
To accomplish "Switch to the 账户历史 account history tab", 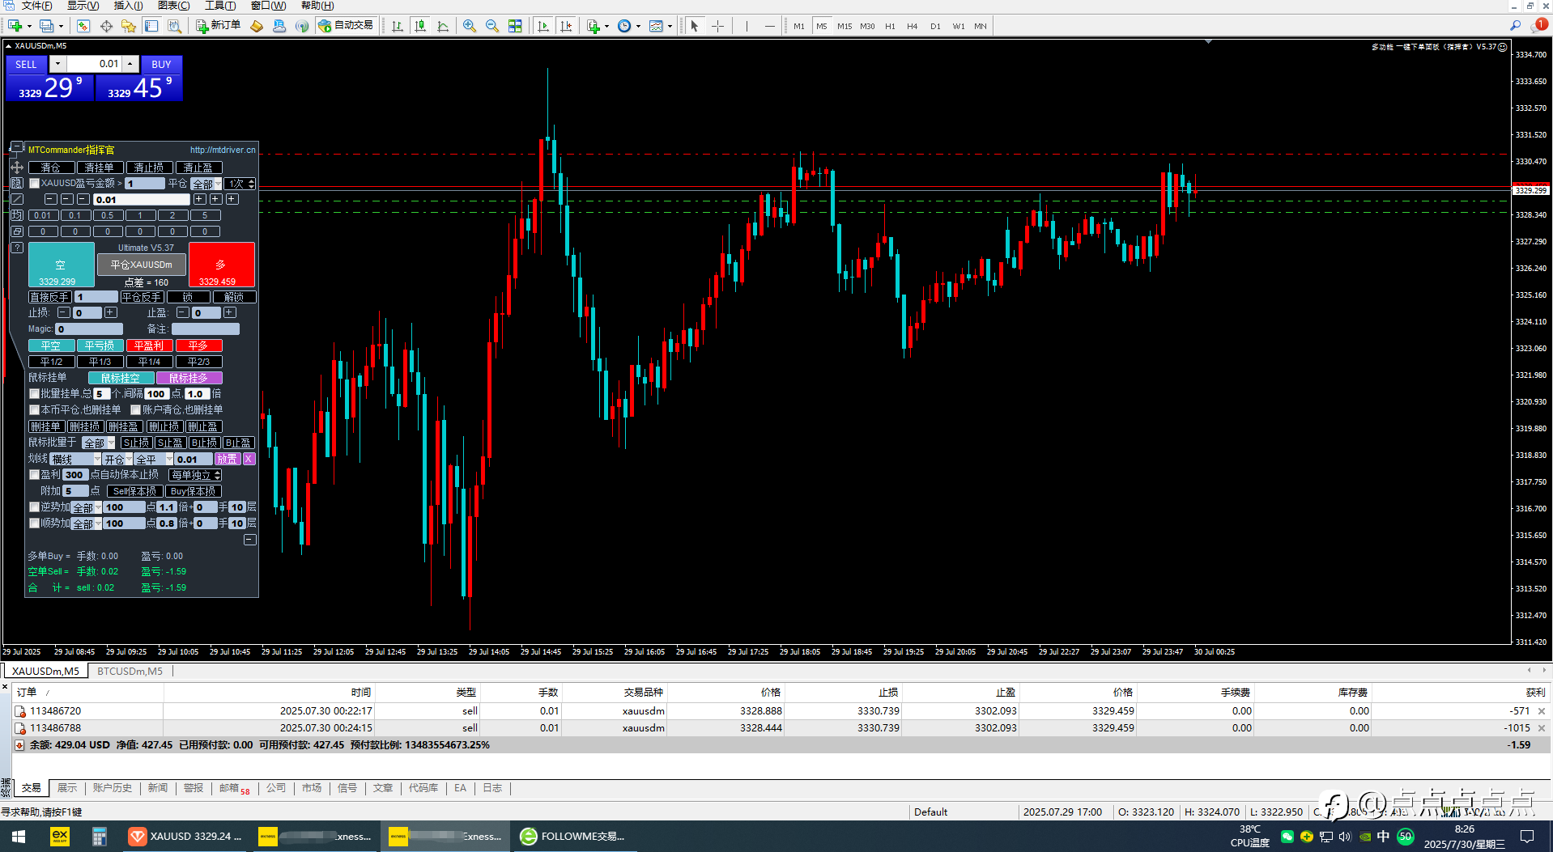I will pos(113,788).
